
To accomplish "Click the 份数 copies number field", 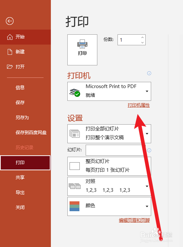I will pos(131,40).
